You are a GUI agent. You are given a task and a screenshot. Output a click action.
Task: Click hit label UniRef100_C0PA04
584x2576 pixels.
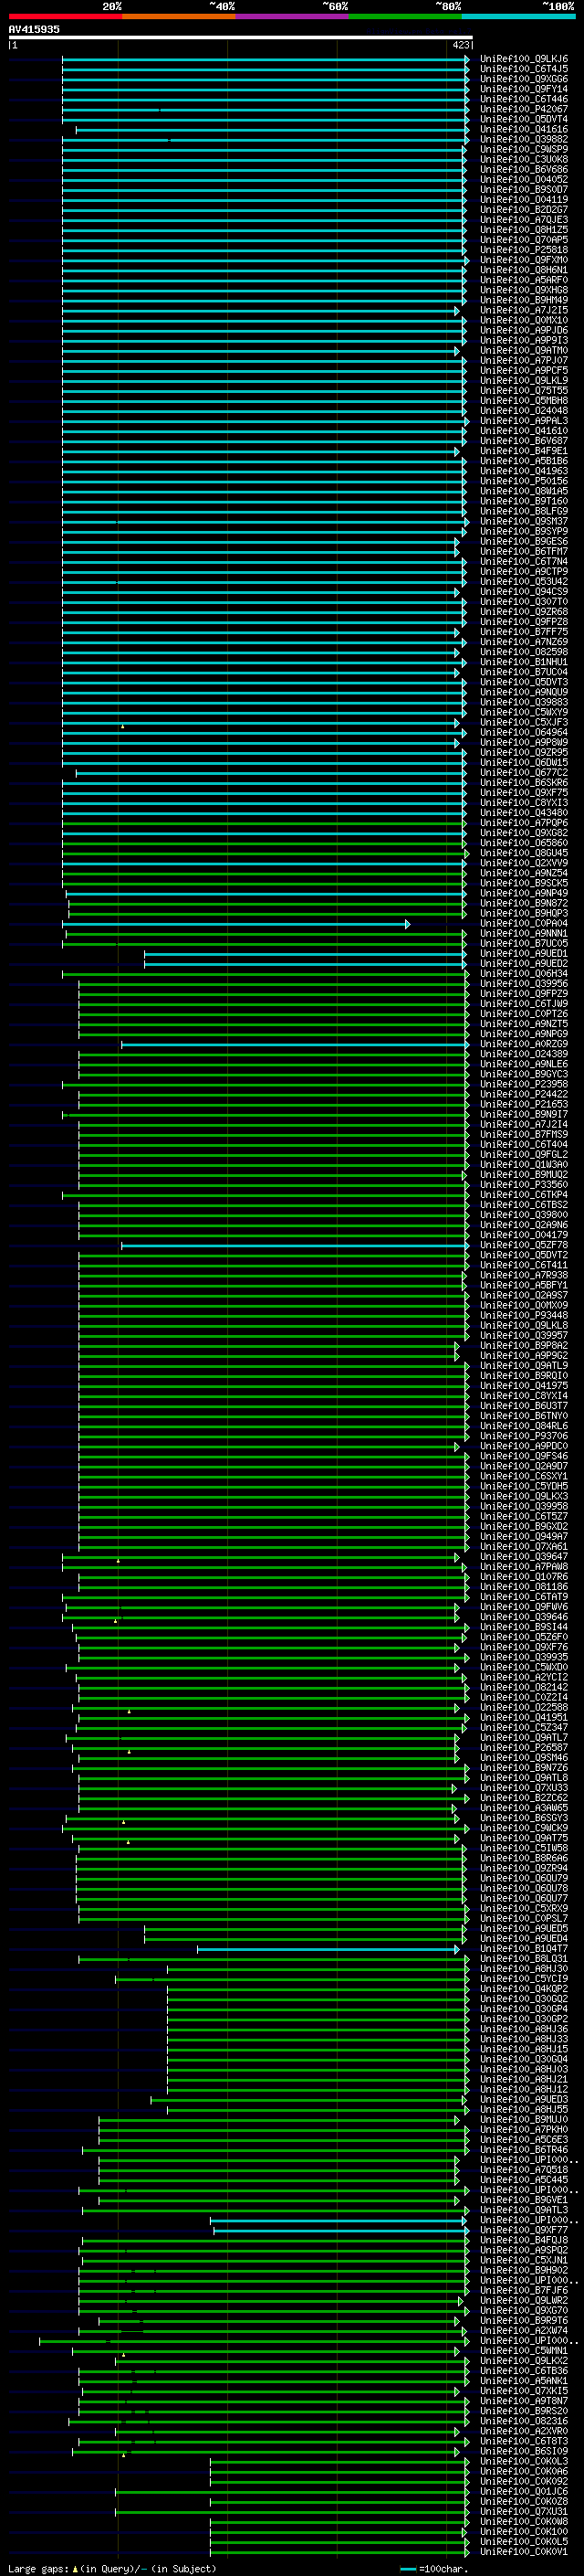pyautogui.click(x=524, y=924)
